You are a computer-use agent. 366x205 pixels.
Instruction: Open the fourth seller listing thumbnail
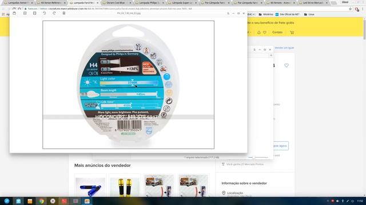click(193, 186)
